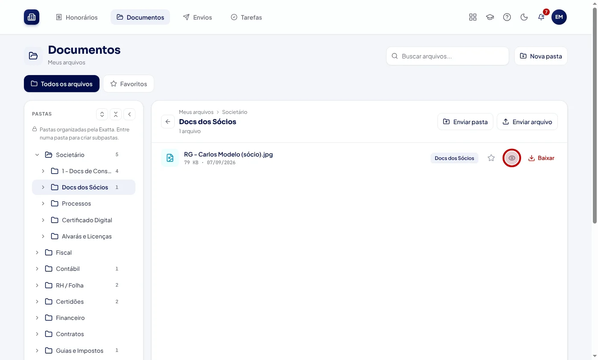Favorite the RG - Carlos Modelo file star

coord(491,158)
